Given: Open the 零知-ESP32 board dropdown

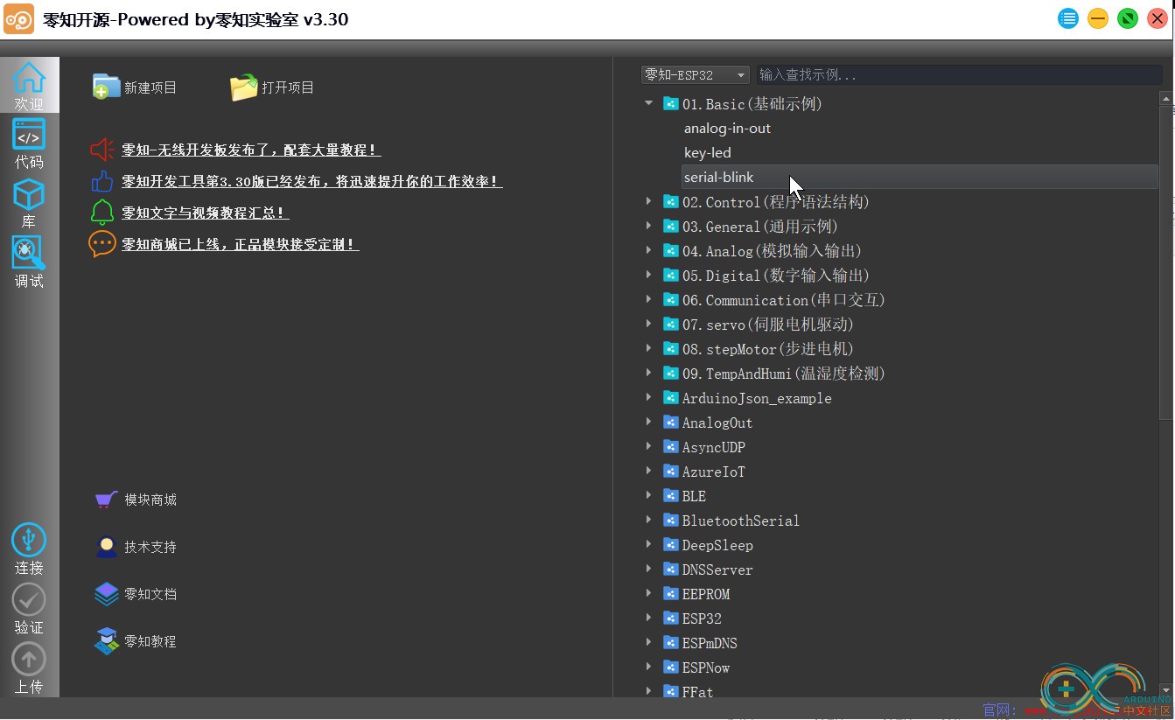Looking at the screenshot, I should (696, 75).
